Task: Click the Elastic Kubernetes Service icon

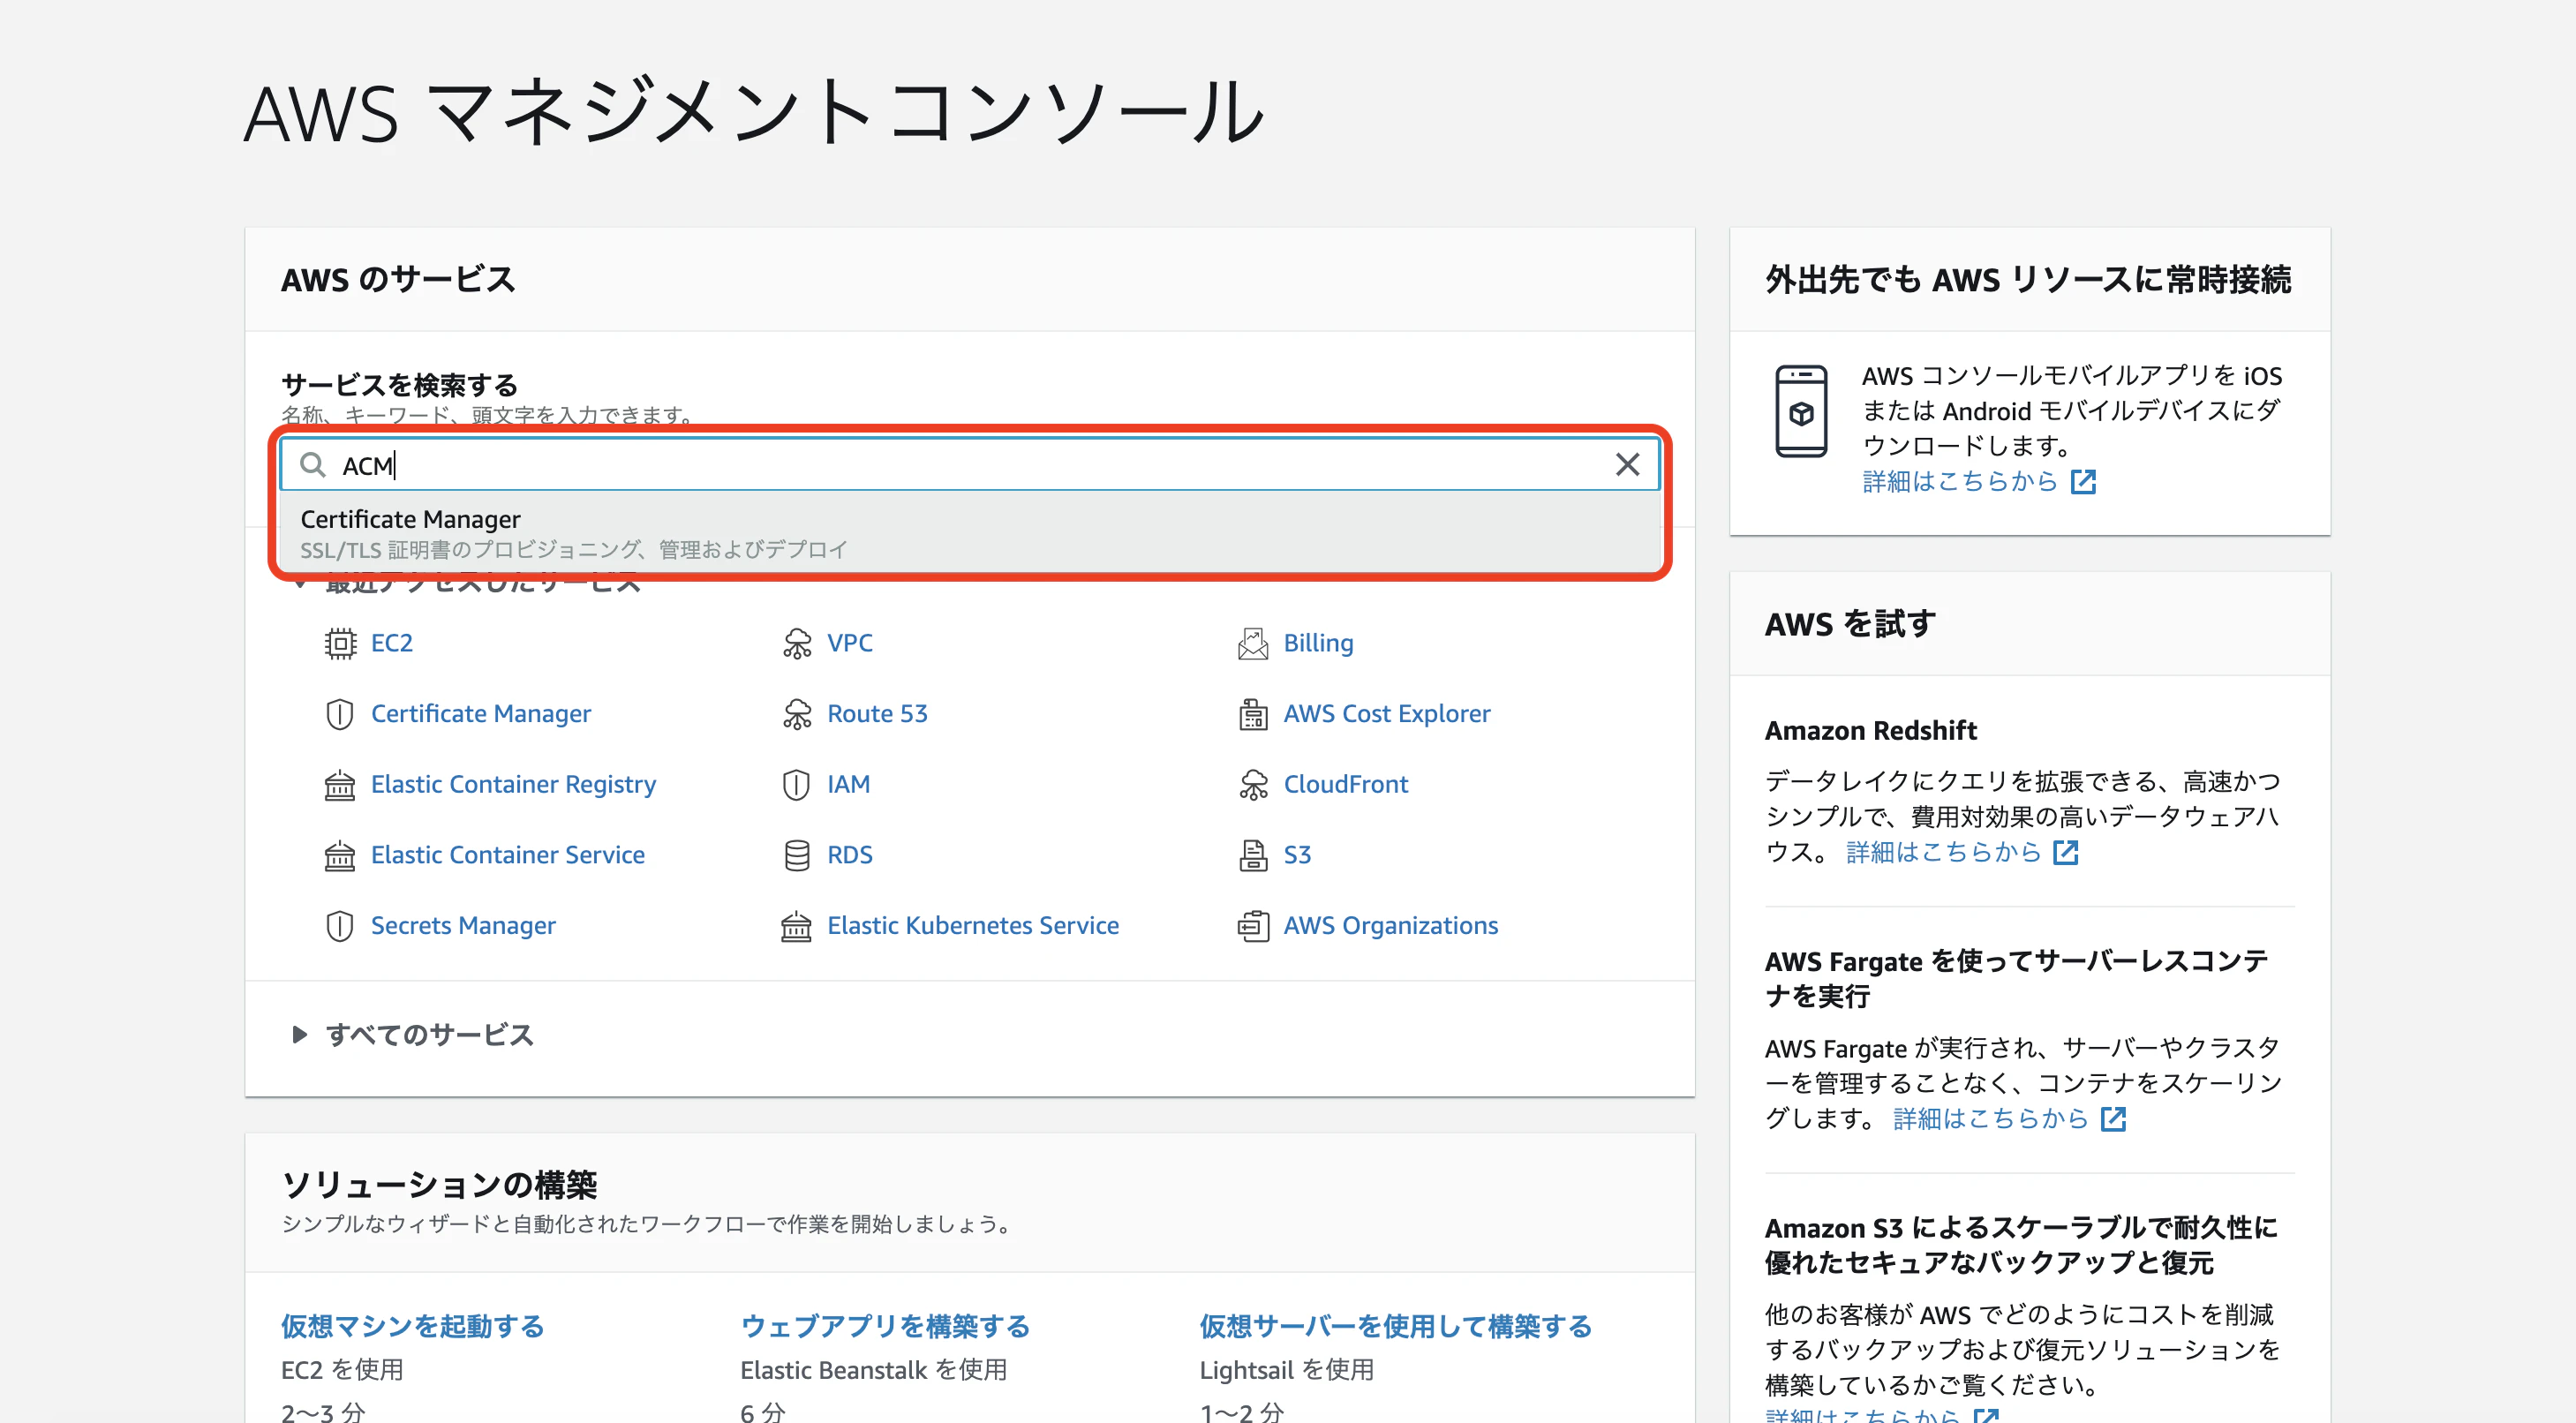Action: coord(796,926)
